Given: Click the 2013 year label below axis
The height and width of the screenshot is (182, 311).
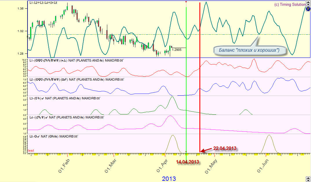Looking at the screenshot, I should point(169,179).
